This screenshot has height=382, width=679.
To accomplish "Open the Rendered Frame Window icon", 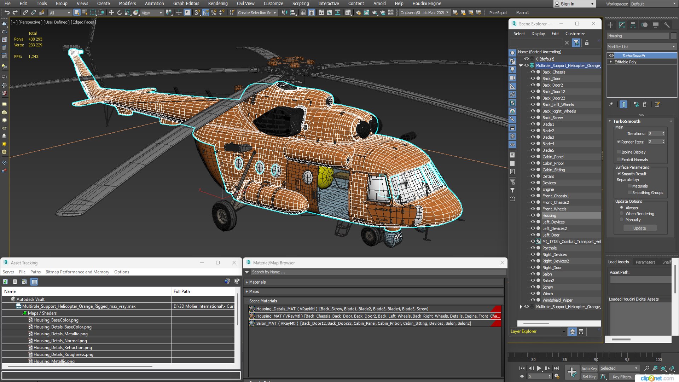I will [366, 13].
